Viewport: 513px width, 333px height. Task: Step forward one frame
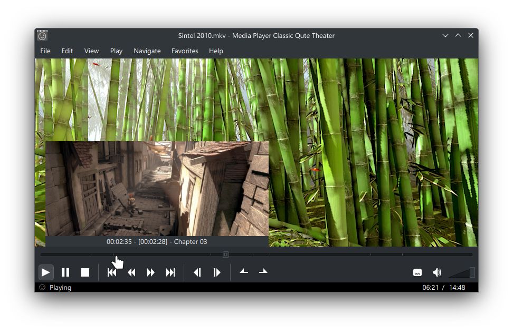click(x=216, y=272)
